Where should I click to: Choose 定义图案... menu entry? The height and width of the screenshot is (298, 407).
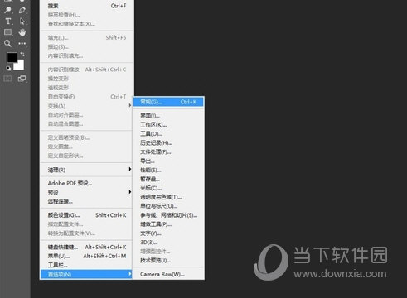coord(87,147)
